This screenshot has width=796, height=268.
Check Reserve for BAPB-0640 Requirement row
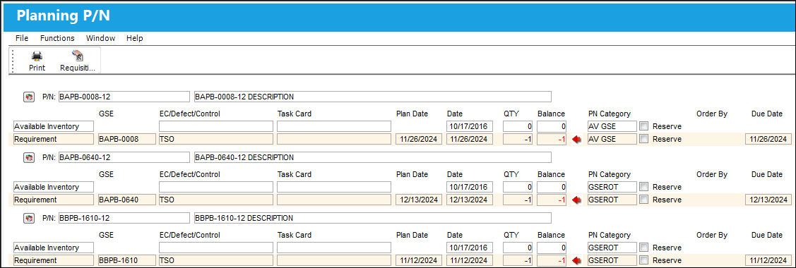644,200
